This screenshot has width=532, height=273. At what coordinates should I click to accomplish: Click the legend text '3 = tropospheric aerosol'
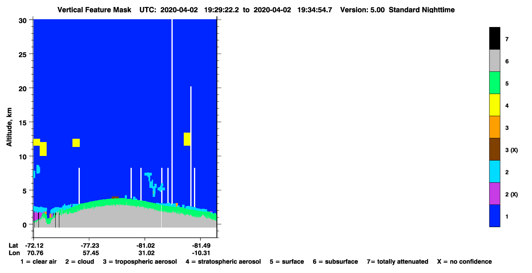140,262
